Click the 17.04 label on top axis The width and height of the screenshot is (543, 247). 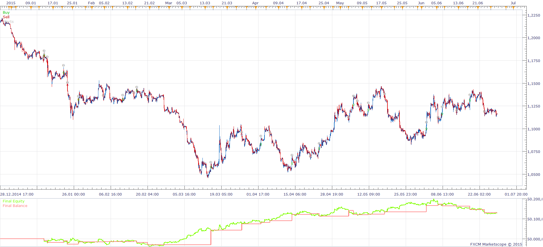302,3
